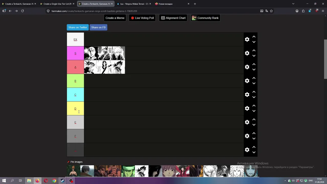Move the A tier row up
The width and height of the screenshot is (327, 184).
click(x=254, y=64)
